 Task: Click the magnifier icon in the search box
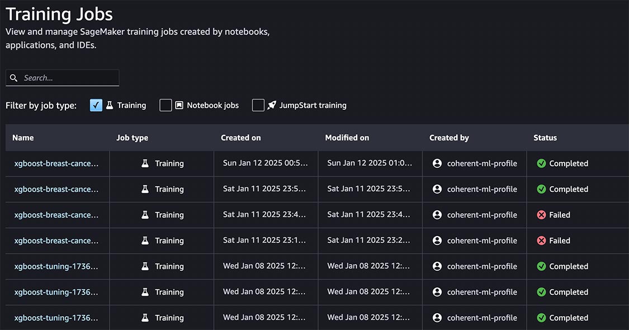click(13, 78)
